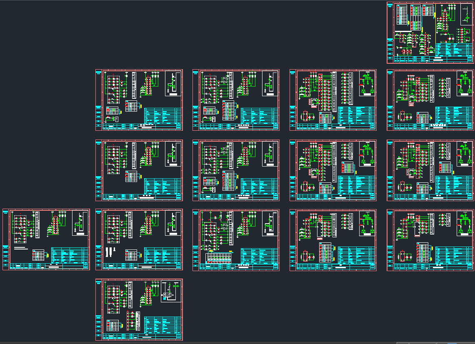This screenshot has width=475, height=344.
Task: Select the first sheet in the third row
Action: coord(139,170)
